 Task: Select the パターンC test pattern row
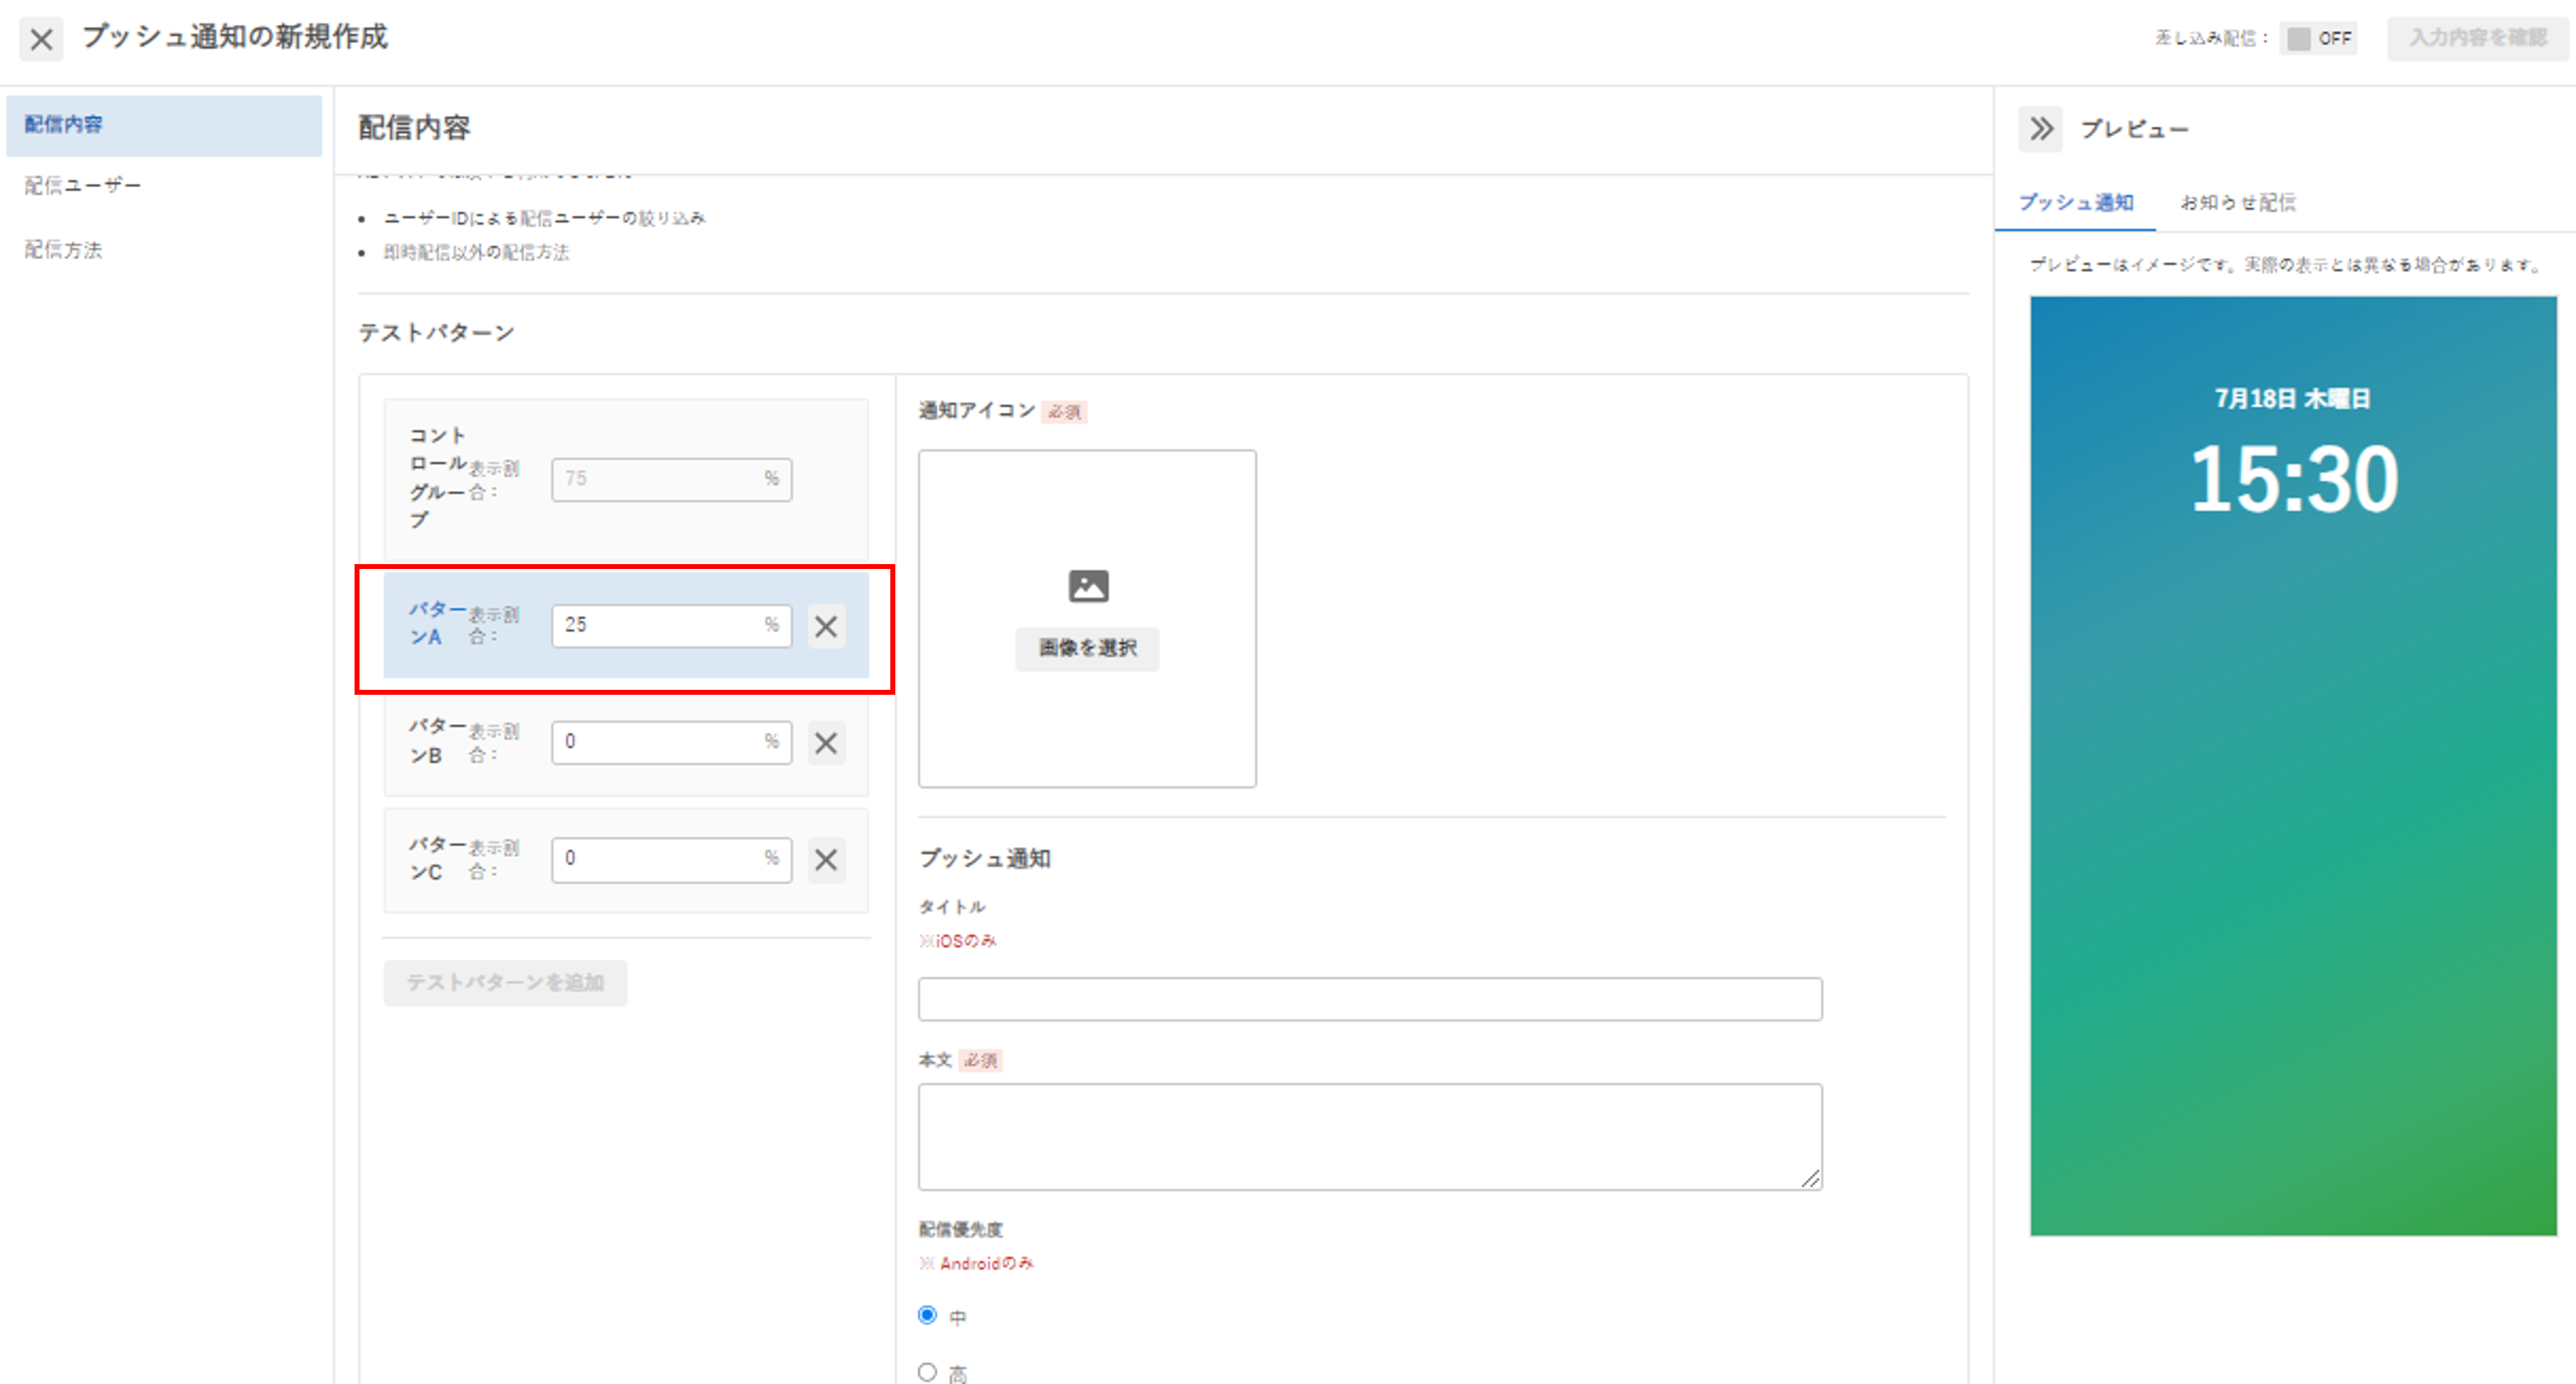(x=626, y=860)
